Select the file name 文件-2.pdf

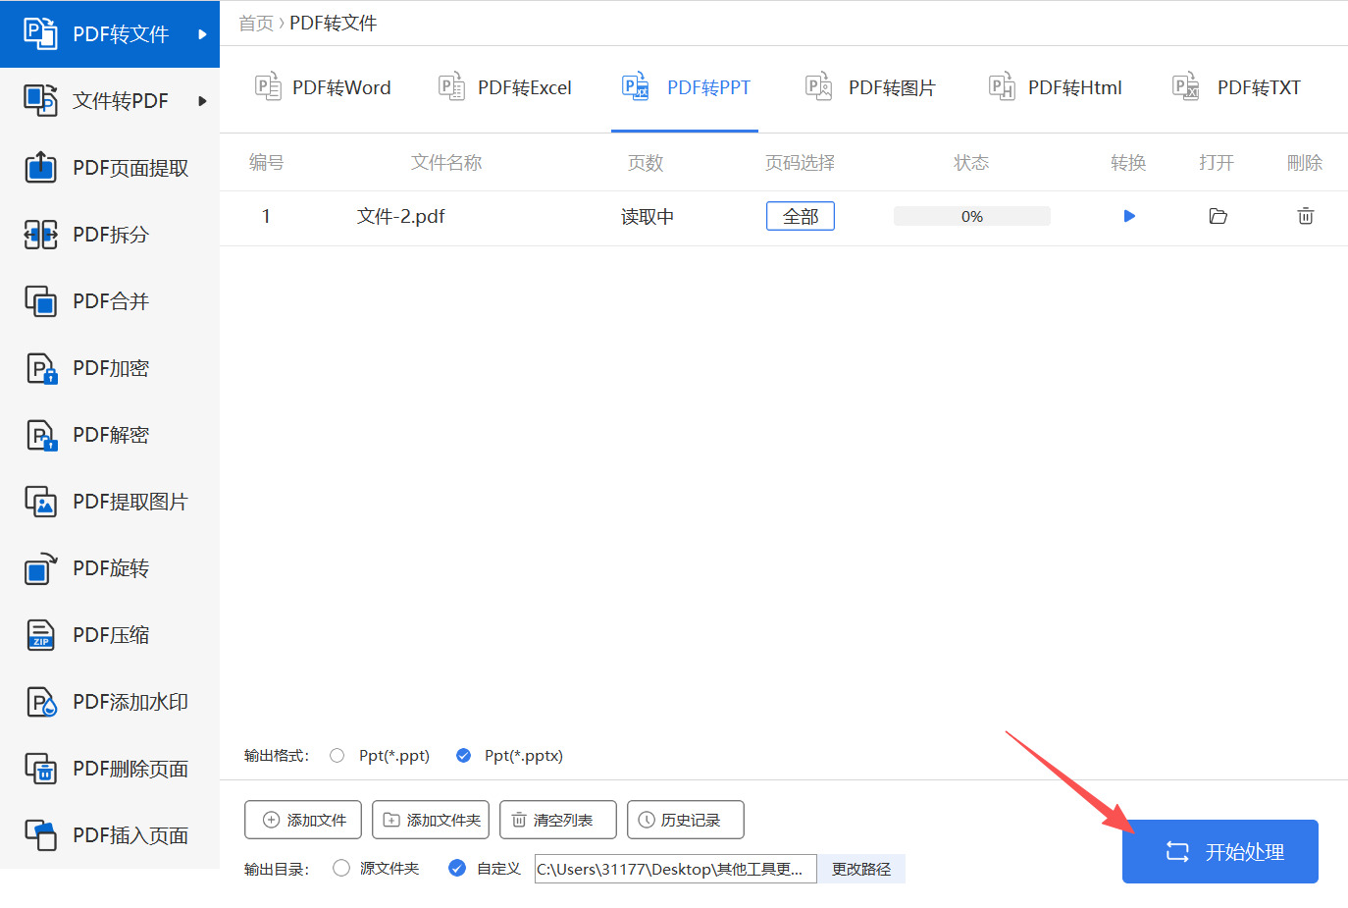[x=400, y=216]
